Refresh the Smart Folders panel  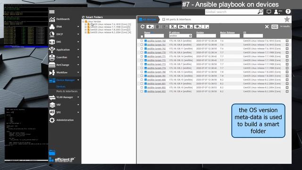(84, 17)
